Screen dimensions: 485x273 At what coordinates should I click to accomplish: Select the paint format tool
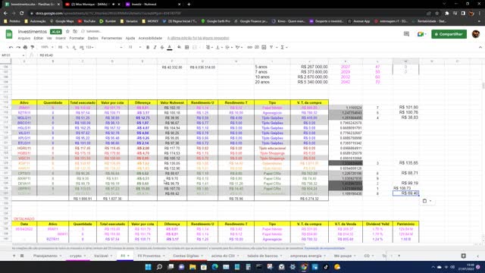(x=32, y=47)
